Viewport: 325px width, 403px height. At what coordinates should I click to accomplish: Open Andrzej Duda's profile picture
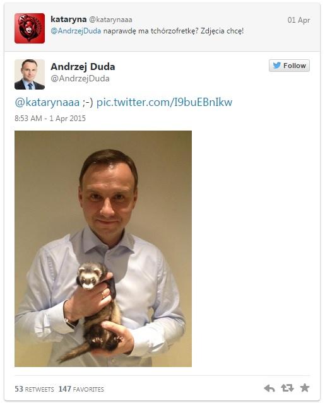tap(30, 74)
